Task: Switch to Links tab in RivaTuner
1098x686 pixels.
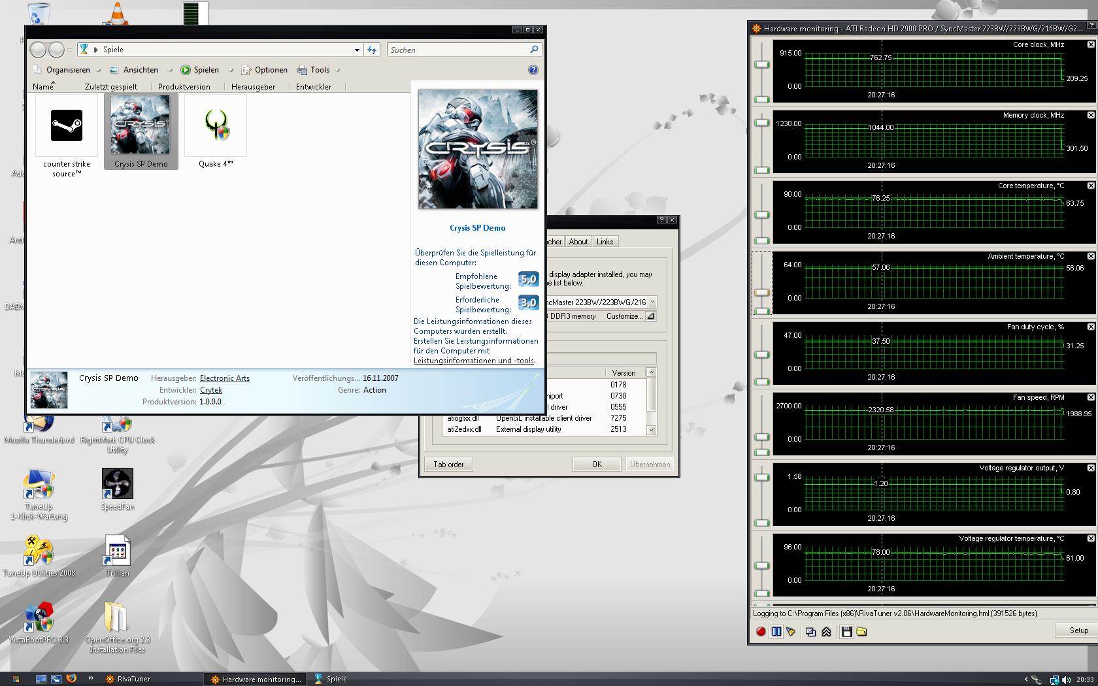Action: tap(605, 242)
